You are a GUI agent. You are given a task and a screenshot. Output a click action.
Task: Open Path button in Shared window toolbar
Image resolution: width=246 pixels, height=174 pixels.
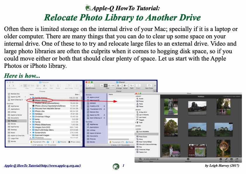click(x=132, y=85)
